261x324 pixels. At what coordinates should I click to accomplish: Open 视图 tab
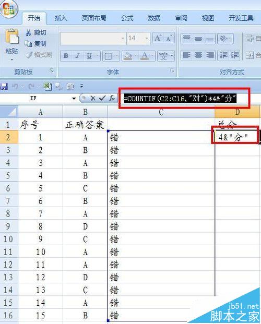coord(208,18)
